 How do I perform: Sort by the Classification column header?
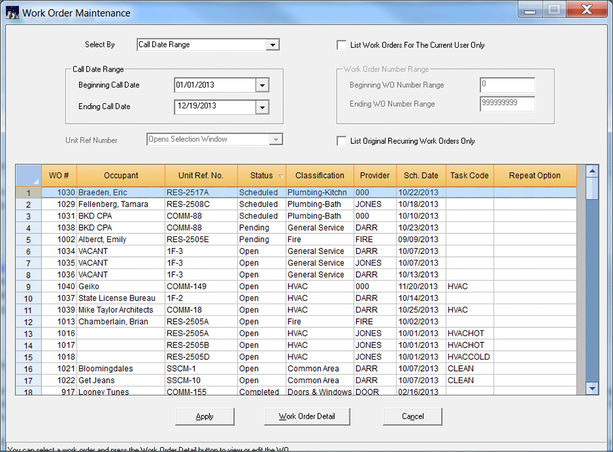(x=320, y=175)
